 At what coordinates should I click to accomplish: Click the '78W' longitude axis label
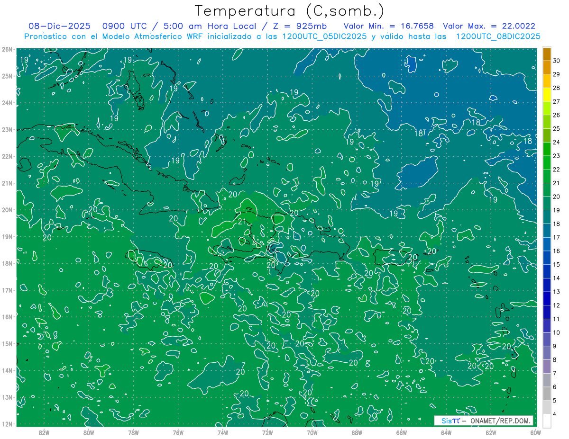click(133, 432)
